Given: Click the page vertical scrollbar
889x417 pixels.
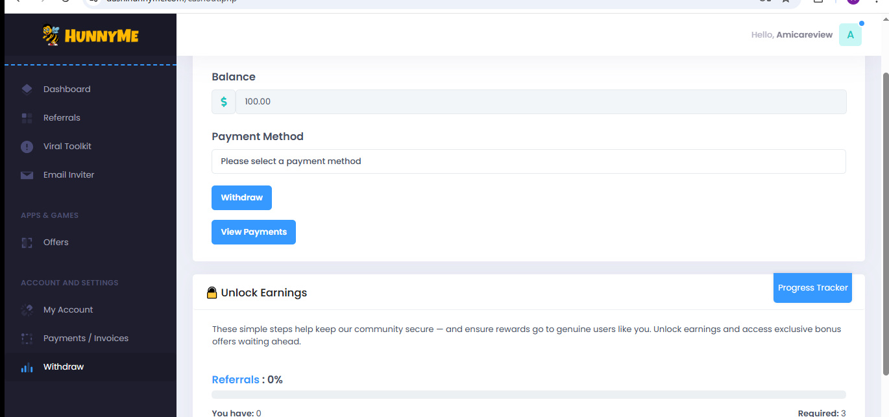Looking at the screenshot, I should (886, 224).
